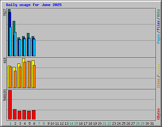Click day 2 on the x-axis
Viewport: 162px width, 127px height.
pos(15,124)
